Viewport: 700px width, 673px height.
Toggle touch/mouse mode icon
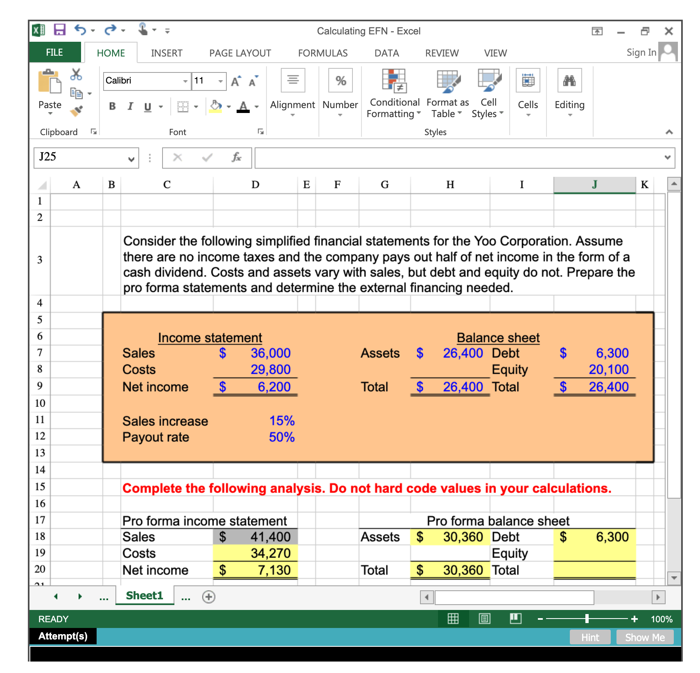pyautogui.click(x=143, y=29)
